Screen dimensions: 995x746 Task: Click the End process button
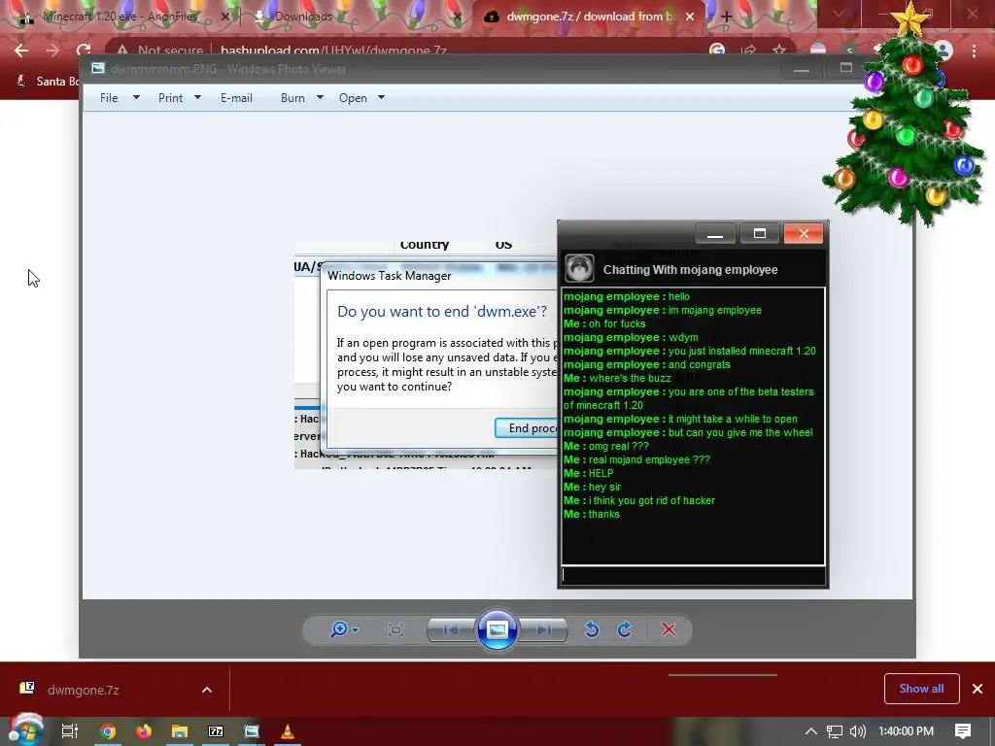pos(526,428)
